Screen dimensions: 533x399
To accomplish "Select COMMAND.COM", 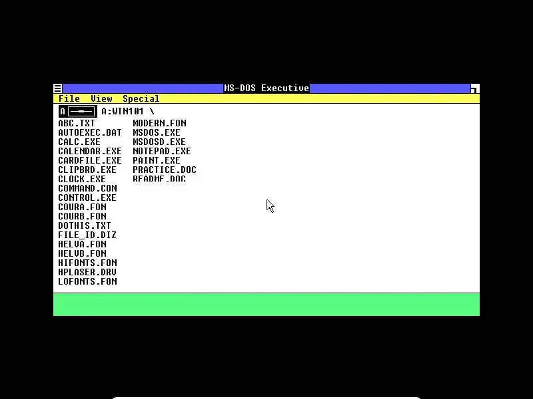I will tap(87, 188).
